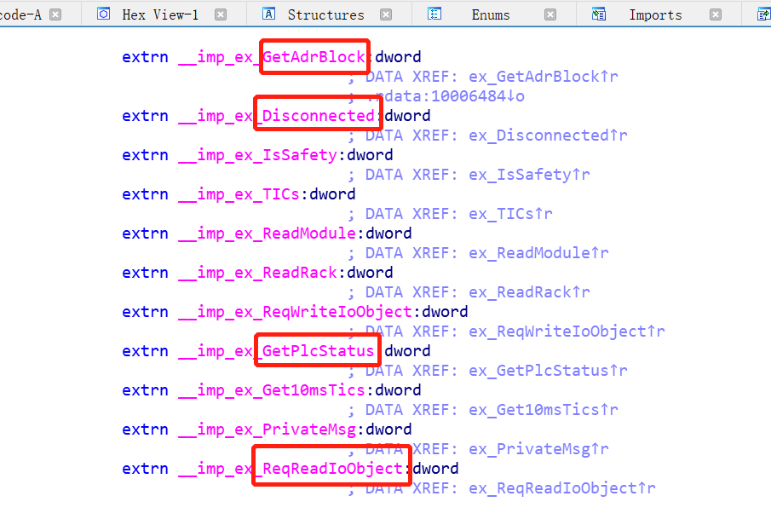
Task: Follow the ex_ReqReadIoObject↑r cross reference
Action: click(x=562, y=488)
